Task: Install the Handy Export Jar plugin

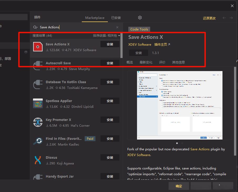Action: point(110,177)
